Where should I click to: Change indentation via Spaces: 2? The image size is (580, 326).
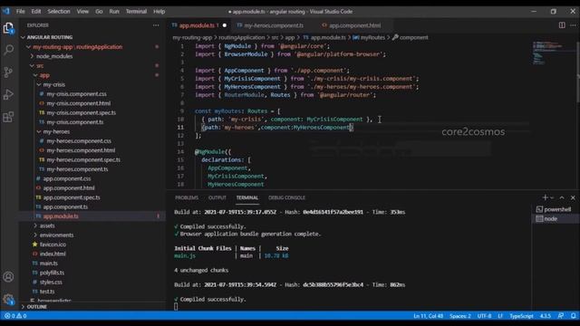pyautogui.click(x=460, y=316)
